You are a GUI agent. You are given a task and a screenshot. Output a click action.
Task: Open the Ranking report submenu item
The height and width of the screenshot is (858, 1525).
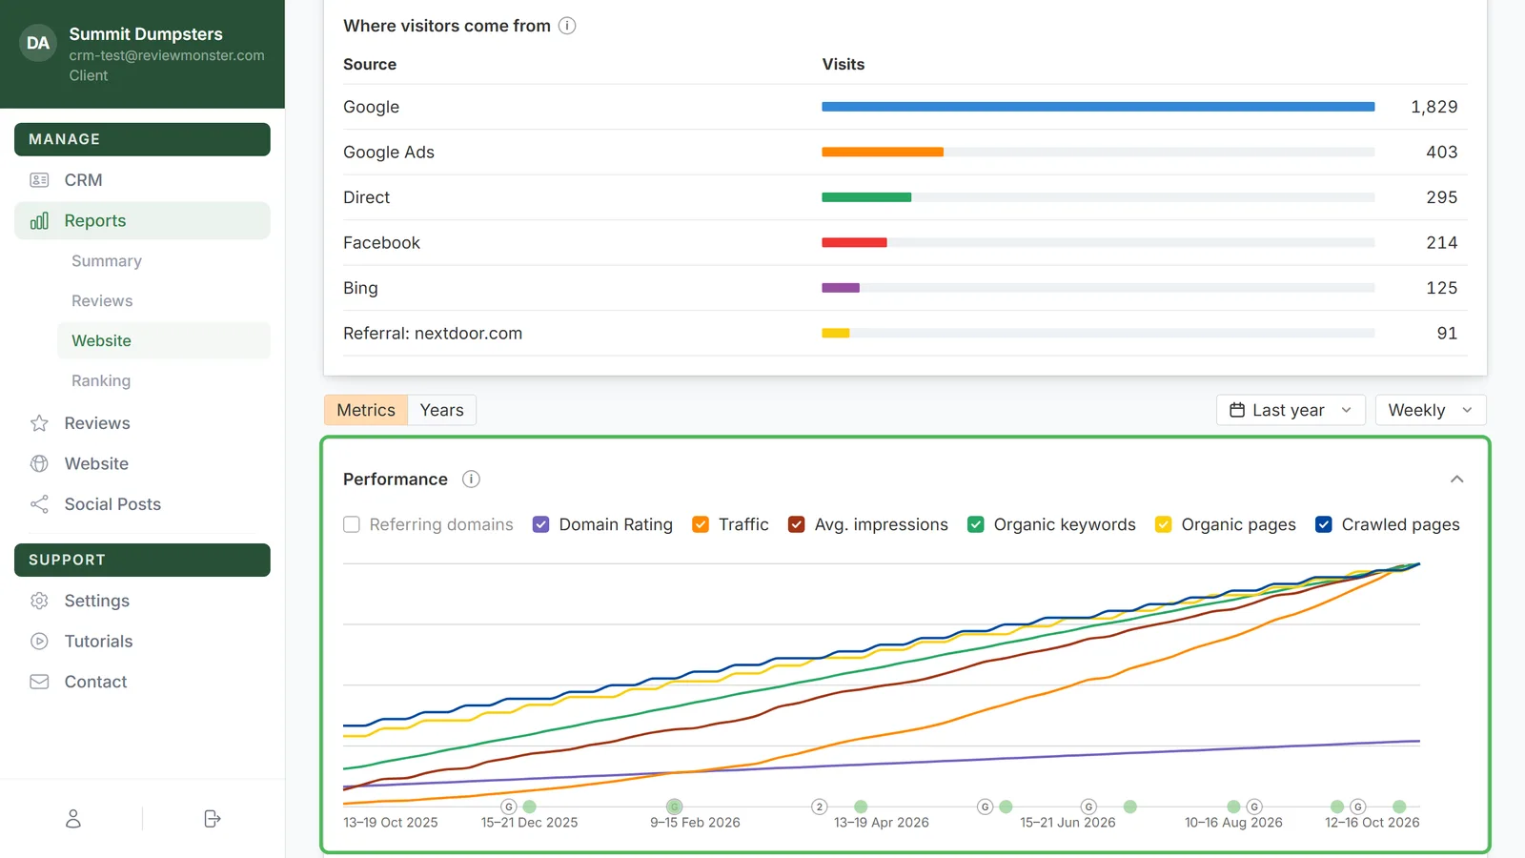point(101,381)
